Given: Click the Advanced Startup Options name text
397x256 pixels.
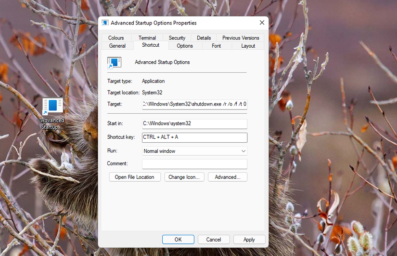Looking at the screenshot, I should 162,62.
